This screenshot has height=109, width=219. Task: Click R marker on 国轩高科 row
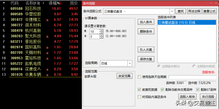47,48
